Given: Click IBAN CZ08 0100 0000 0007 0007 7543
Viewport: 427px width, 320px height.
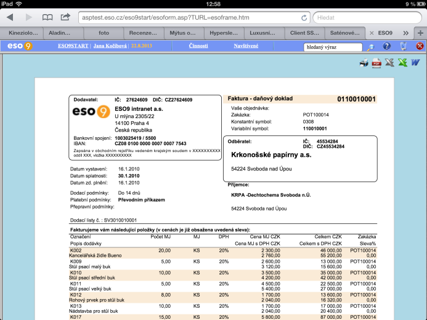Looking at the screenshot, I should click(150, 143).
